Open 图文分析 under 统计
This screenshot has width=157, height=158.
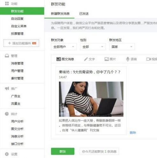click(17, 129)
